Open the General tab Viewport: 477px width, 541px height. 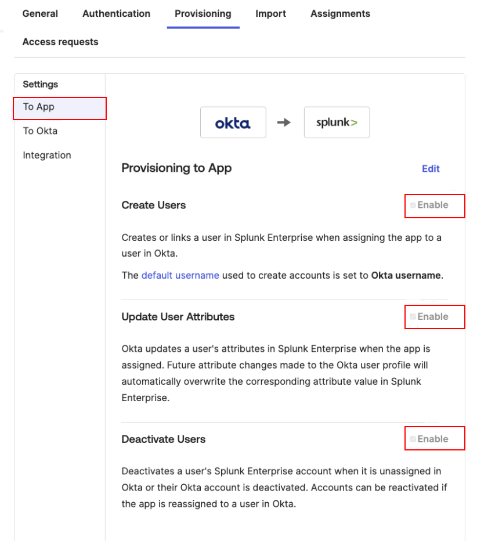click(x=40, y=13)
